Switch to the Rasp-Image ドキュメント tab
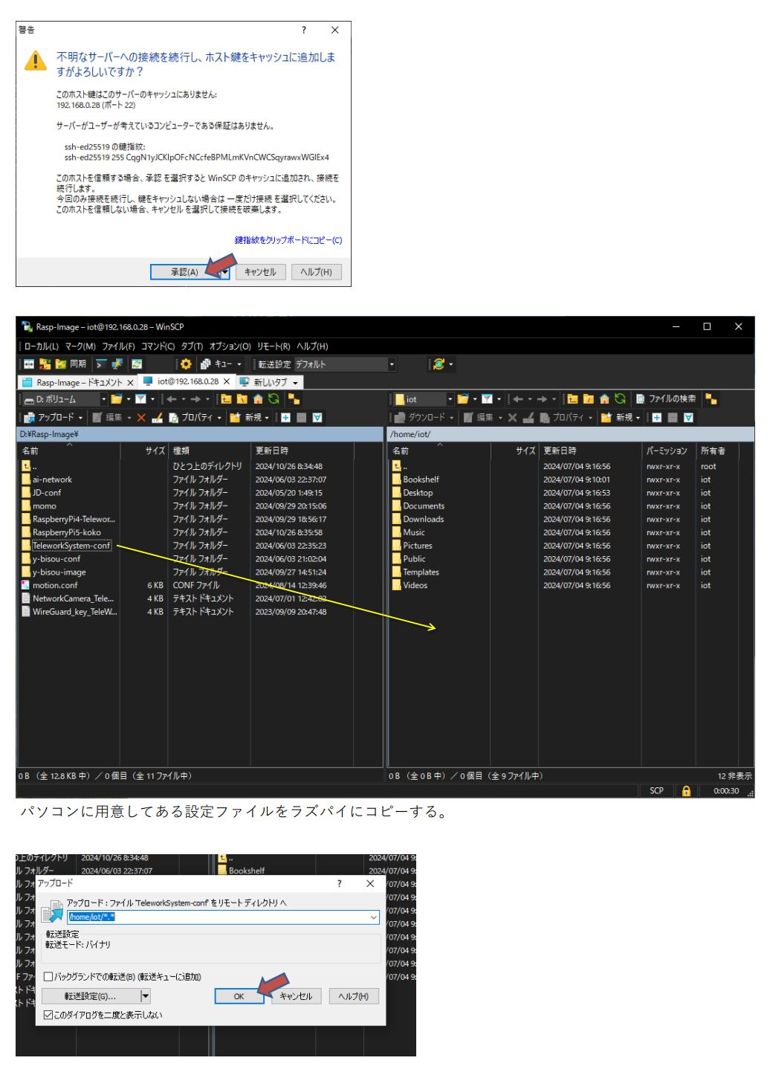This screenshot has width=773, height=1075. (78, 382)
